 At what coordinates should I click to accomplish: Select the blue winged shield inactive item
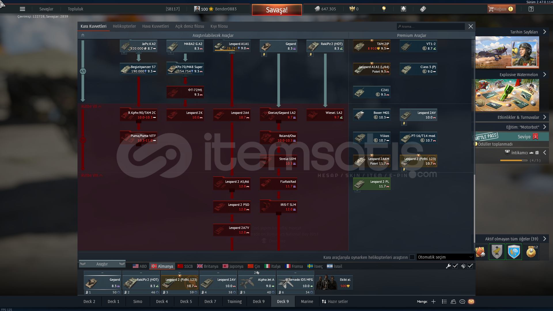(514, 252)
